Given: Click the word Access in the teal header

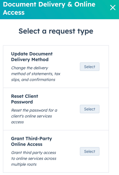Looking at the screenshot, I should coord(14,12).
